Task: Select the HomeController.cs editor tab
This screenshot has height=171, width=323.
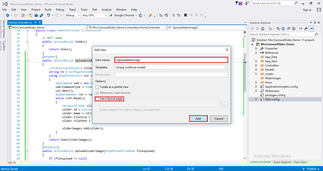Action: click(20, 23)
